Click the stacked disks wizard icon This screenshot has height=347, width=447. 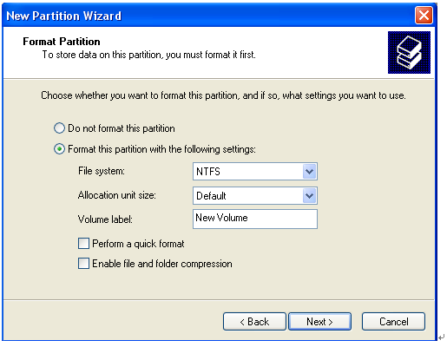(409, 52)
